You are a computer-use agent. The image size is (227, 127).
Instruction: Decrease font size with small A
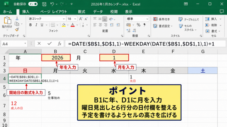(86, 19)
